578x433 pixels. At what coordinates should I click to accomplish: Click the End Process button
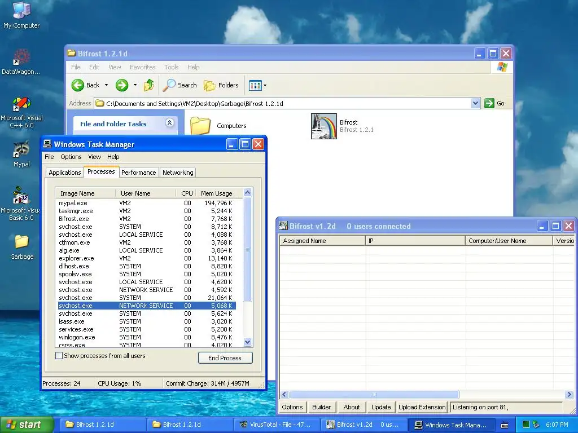click(x=225, y=358)
